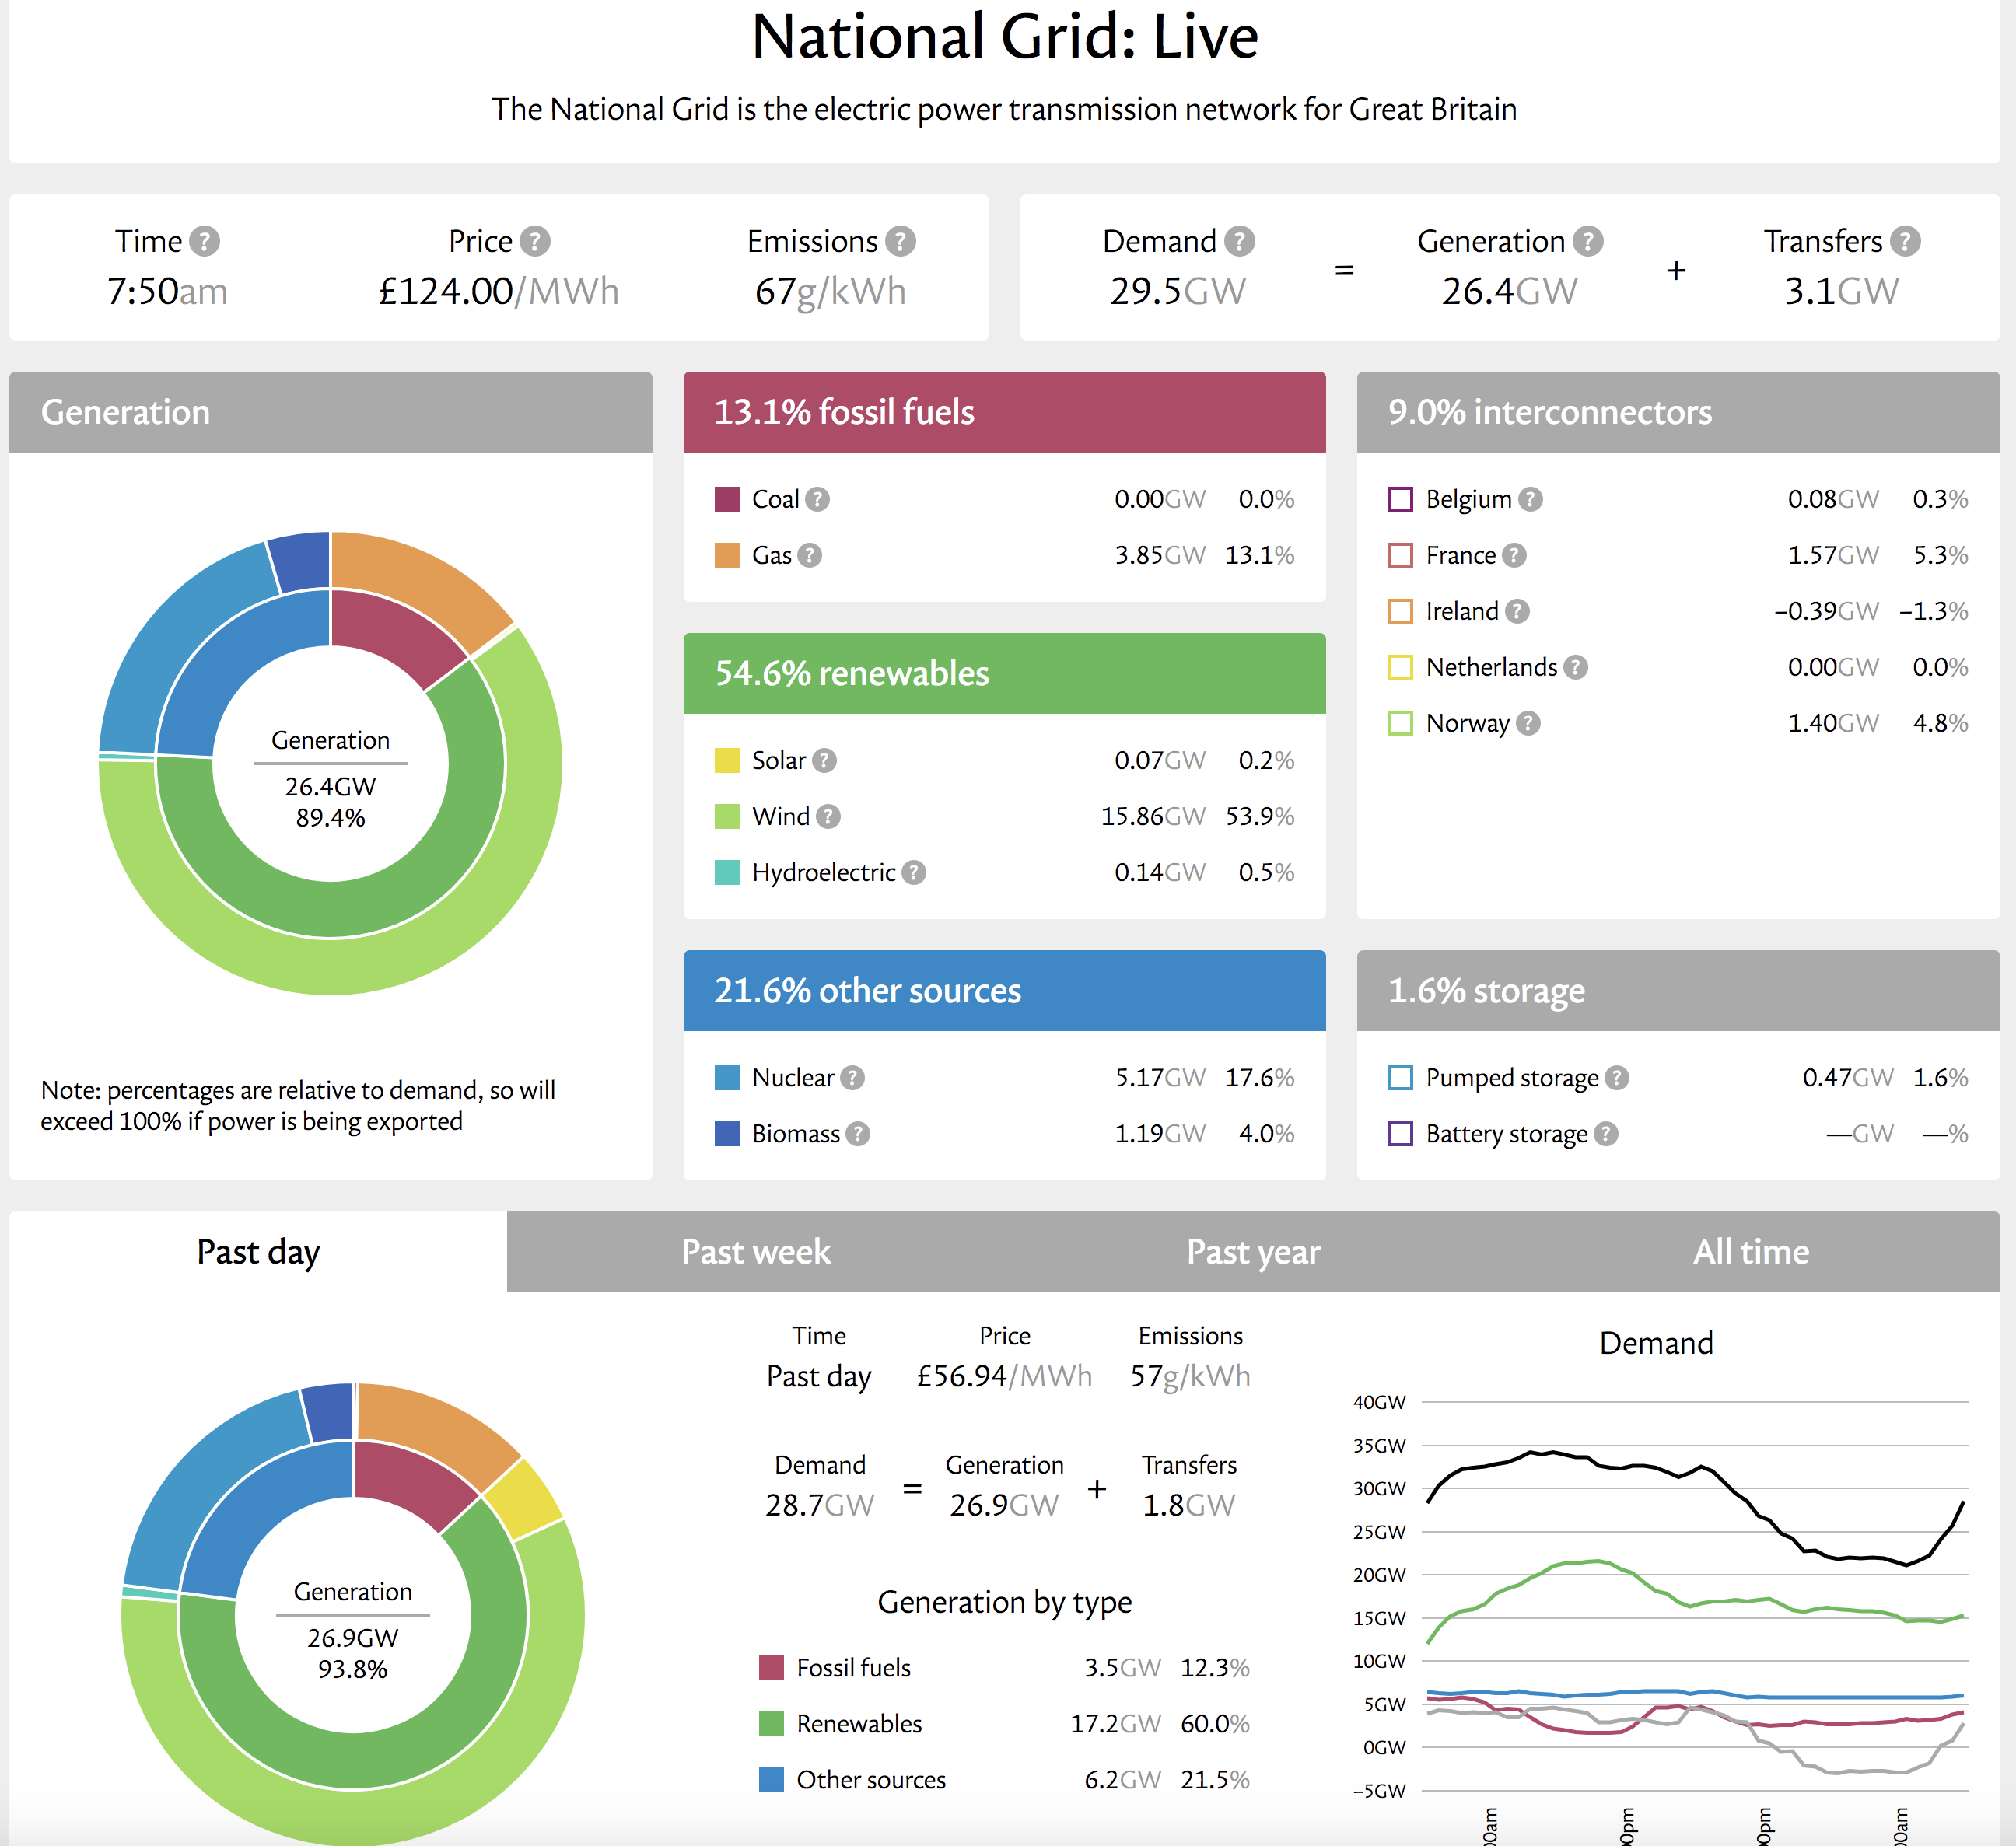This screenshot has width=2016, height=1846.
Task: Click the info icon beside Gas
Action: point(810,555)
